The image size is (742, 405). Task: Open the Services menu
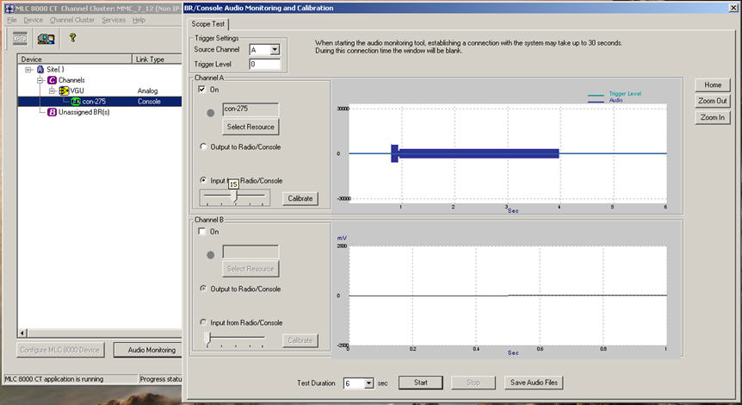113,20
